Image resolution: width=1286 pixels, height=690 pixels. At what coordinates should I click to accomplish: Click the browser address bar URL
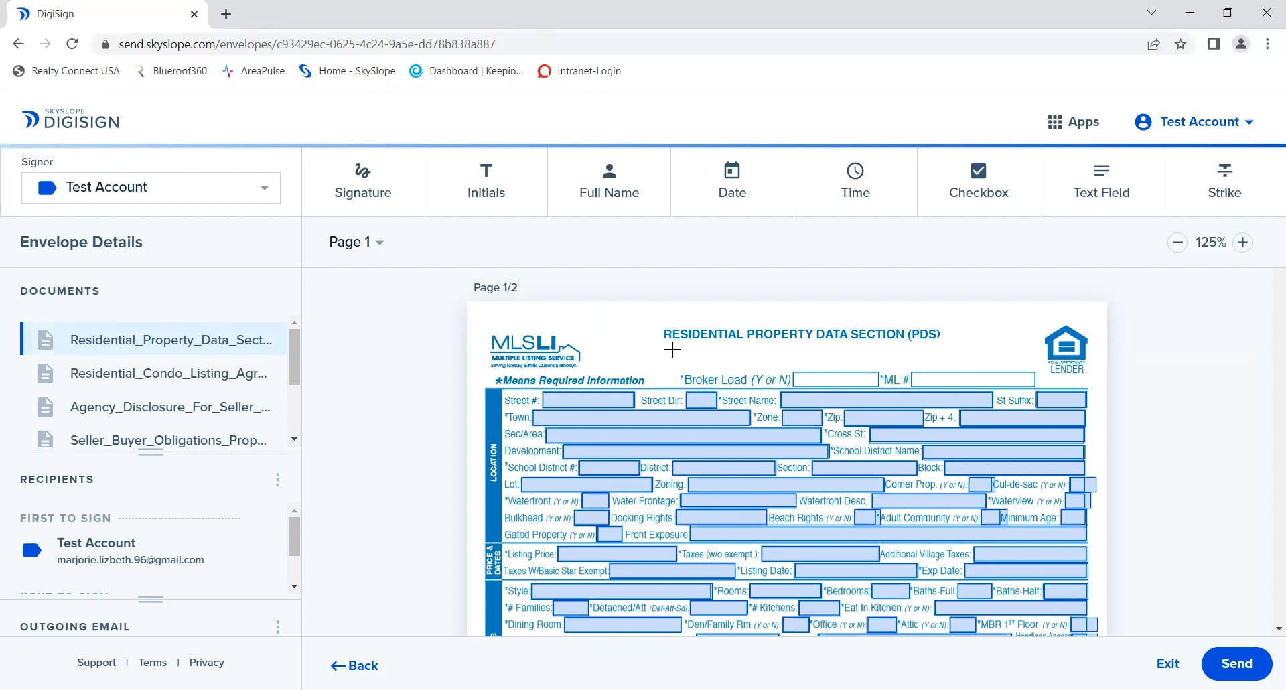pyautogui.click(x=307, y=44)
